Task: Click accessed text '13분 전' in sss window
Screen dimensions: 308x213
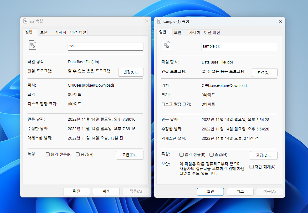Action: (x=117, y=138)
